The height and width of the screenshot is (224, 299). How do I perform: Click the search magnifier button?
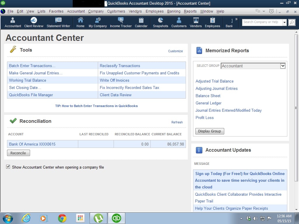click(x=292, y=22)
